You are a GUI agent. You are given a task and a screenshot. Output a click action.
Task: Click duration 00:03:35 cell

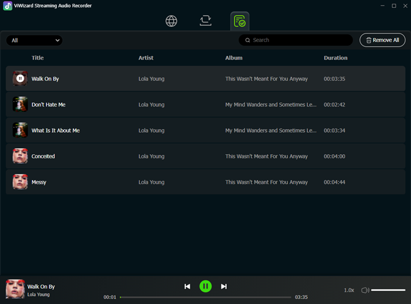(334, 79)
